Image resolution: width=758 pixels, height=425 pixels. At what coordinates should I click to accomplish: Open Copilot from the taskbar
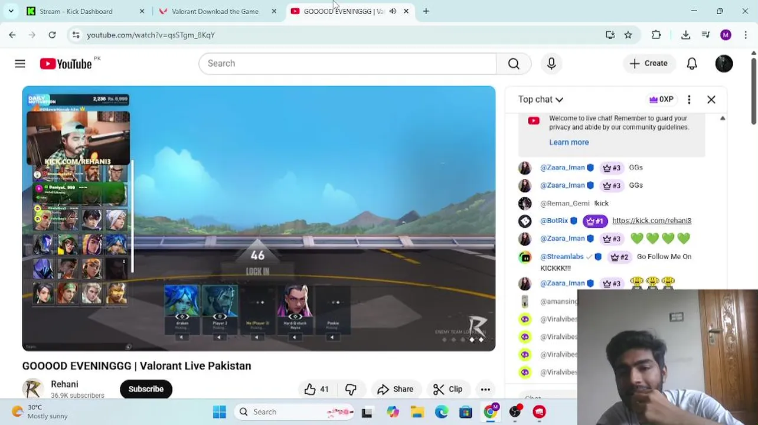click(393, 412)
